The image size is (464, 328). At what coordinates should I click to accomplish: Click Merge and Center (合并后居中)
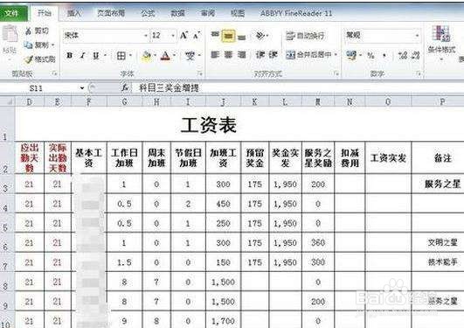click(308, 55)
